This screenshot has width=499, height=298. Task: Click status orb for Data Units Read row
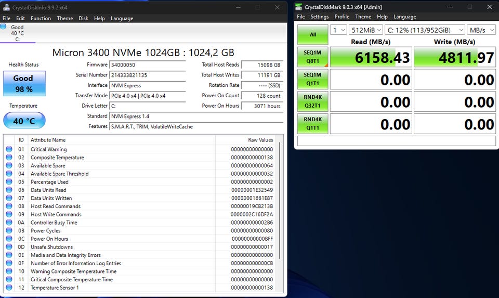(x=9, y=190)
